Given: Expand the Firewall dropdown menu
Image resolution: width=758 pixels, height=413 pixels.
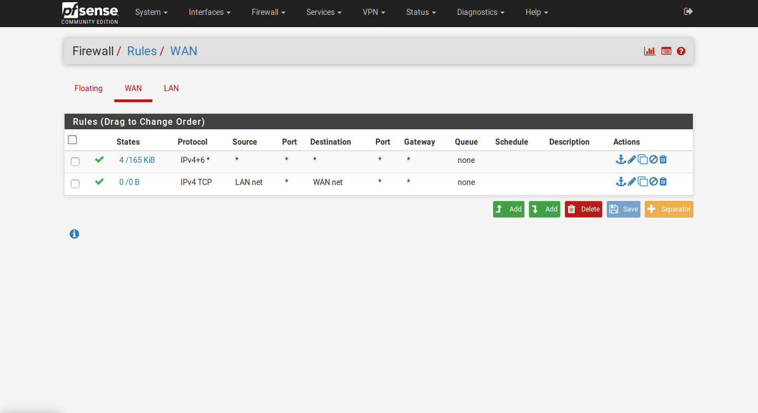Looking at the screenshot, I should [268, 12].
